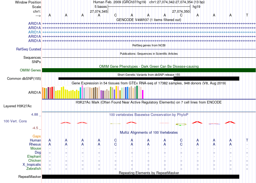The height and width of the screenshot is (183, 256).
Task: Click the magenta bar in GTEx expression chart
Action: (x=143, y=94)
